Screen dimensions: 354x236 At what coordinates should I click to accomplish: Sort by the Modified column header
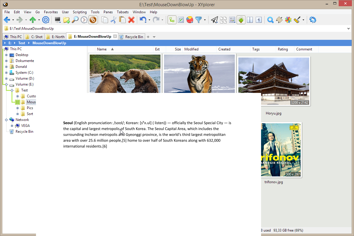191,49
